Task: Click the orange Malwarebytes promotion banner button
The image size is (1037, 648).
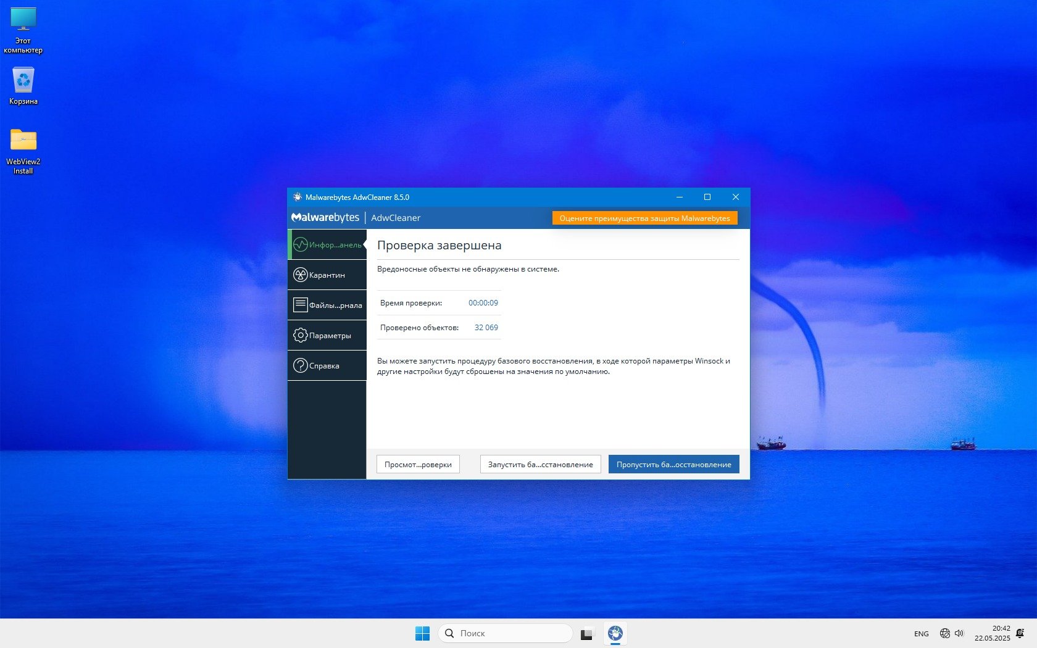Action: click(x=644, y=218)
